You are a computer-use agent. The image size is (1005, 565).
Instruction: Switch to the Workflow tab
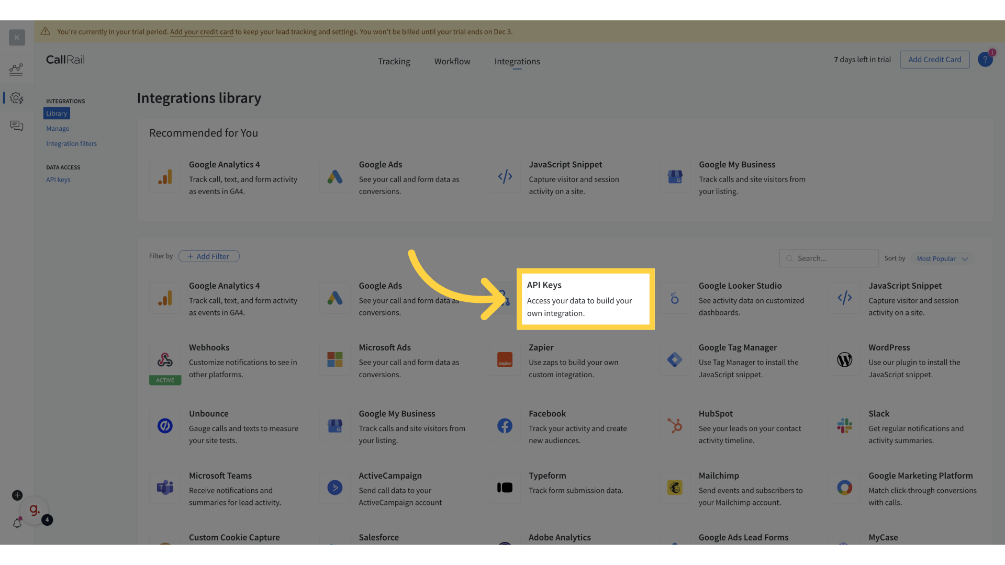click(452, 61)
